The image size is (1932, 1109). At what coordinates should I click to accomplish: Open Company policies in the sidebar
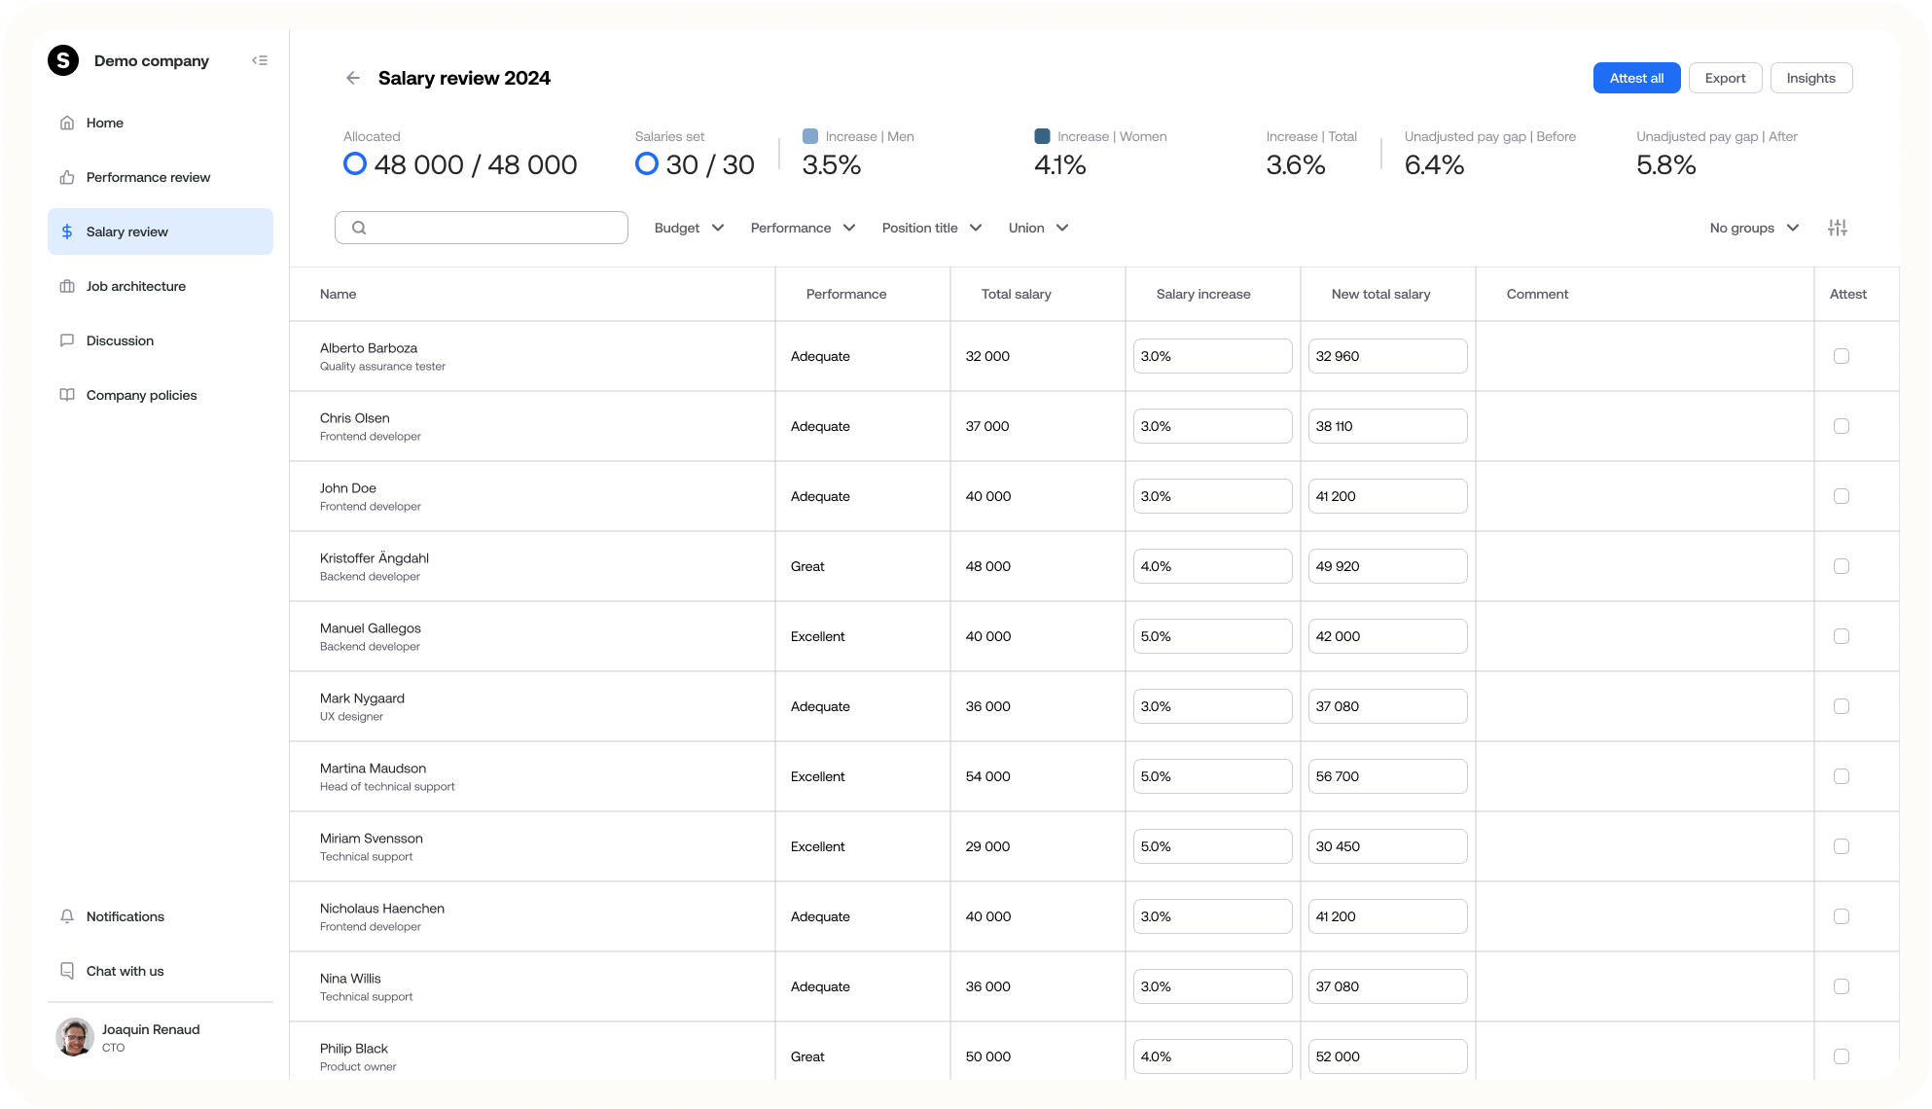(141, 395)
